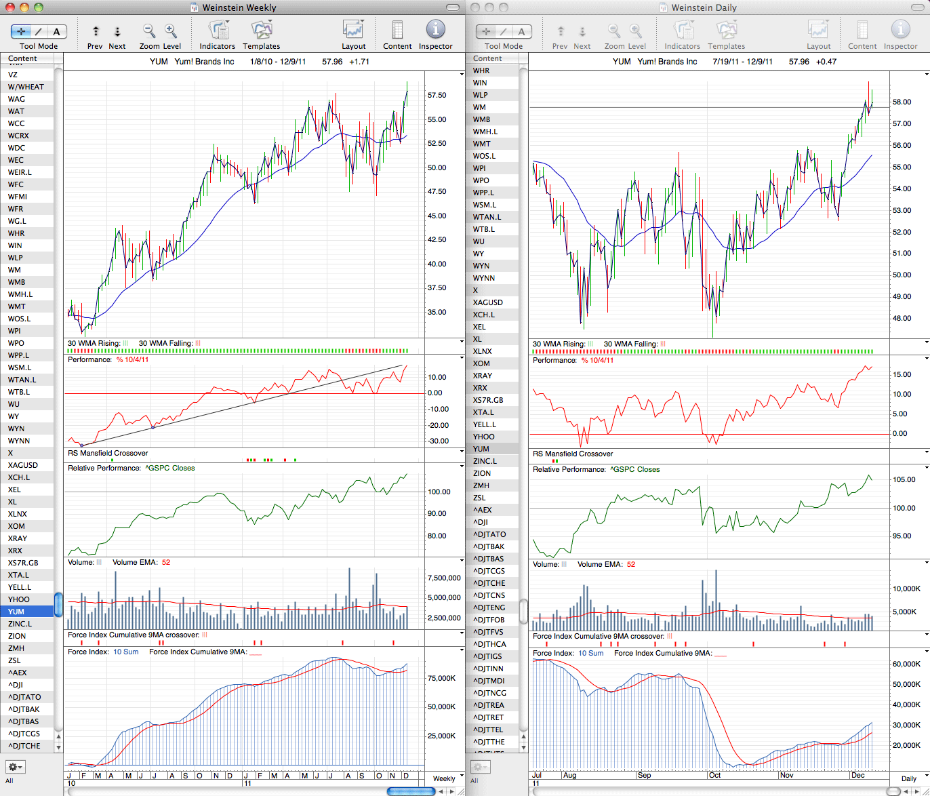
Task: Select WYNN in Daily symbol list
Action: click(492, 278)
